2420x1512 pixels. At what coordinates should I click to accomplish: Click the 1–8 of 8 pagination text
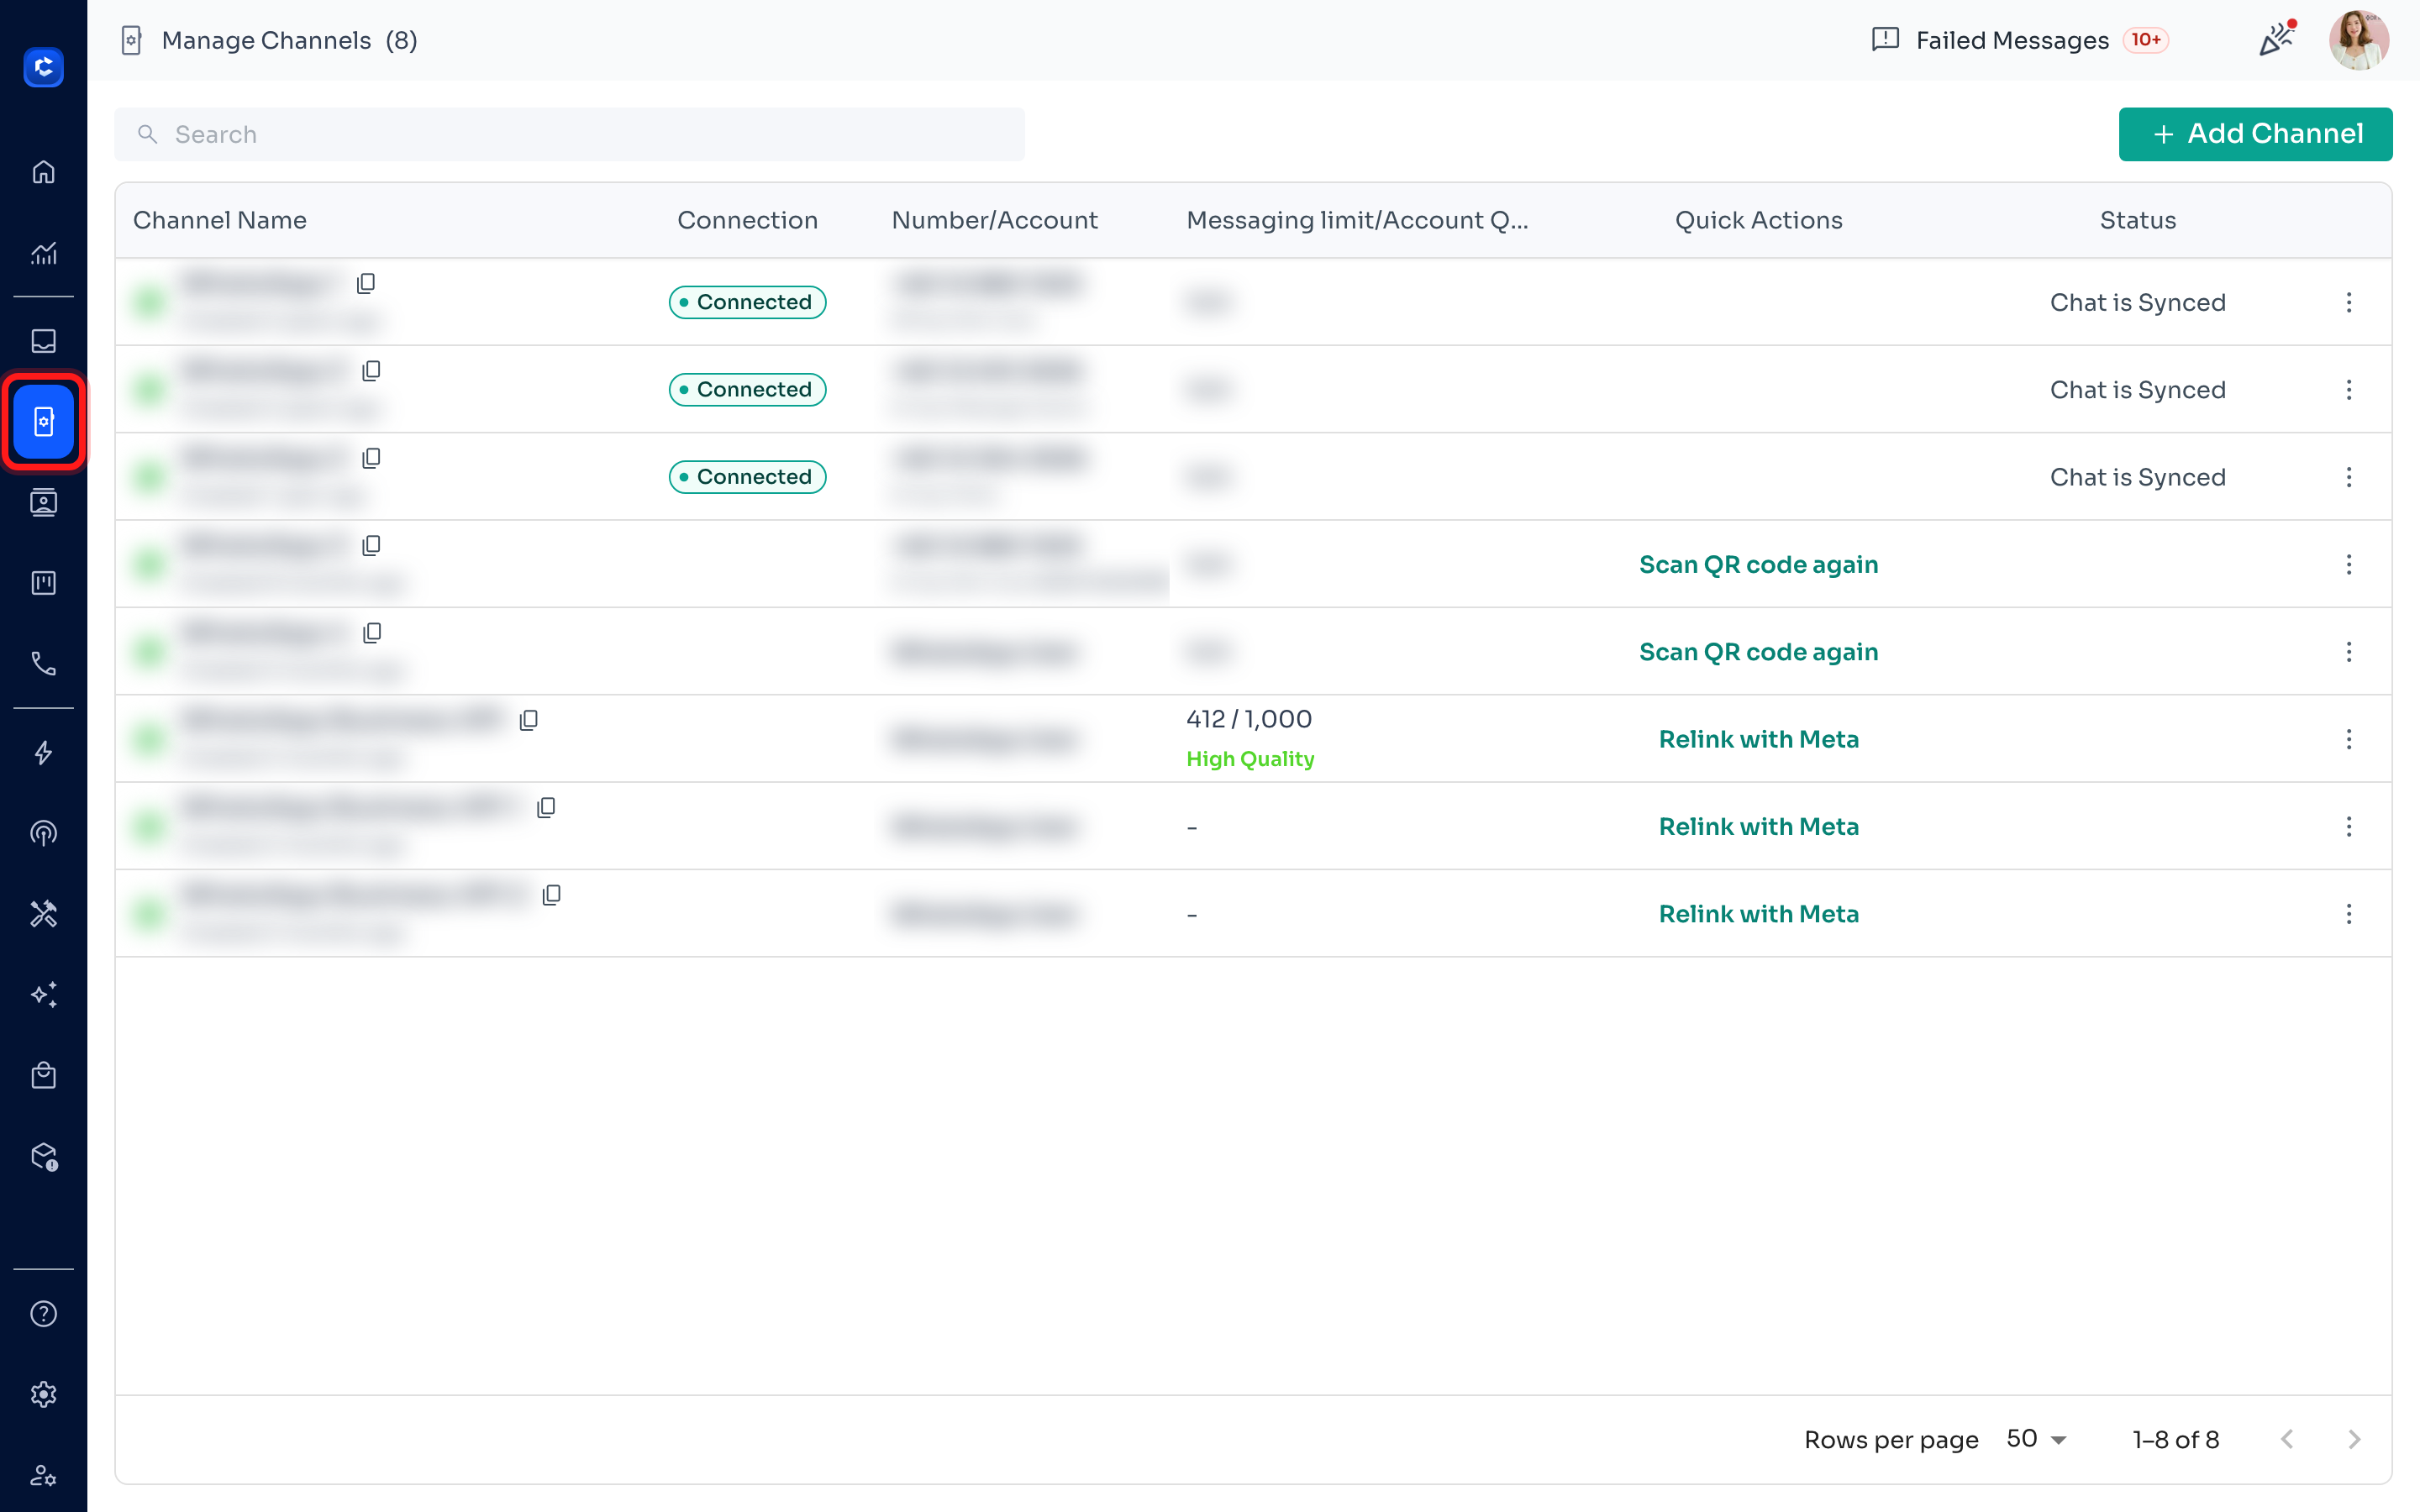pos(2175,1439)
